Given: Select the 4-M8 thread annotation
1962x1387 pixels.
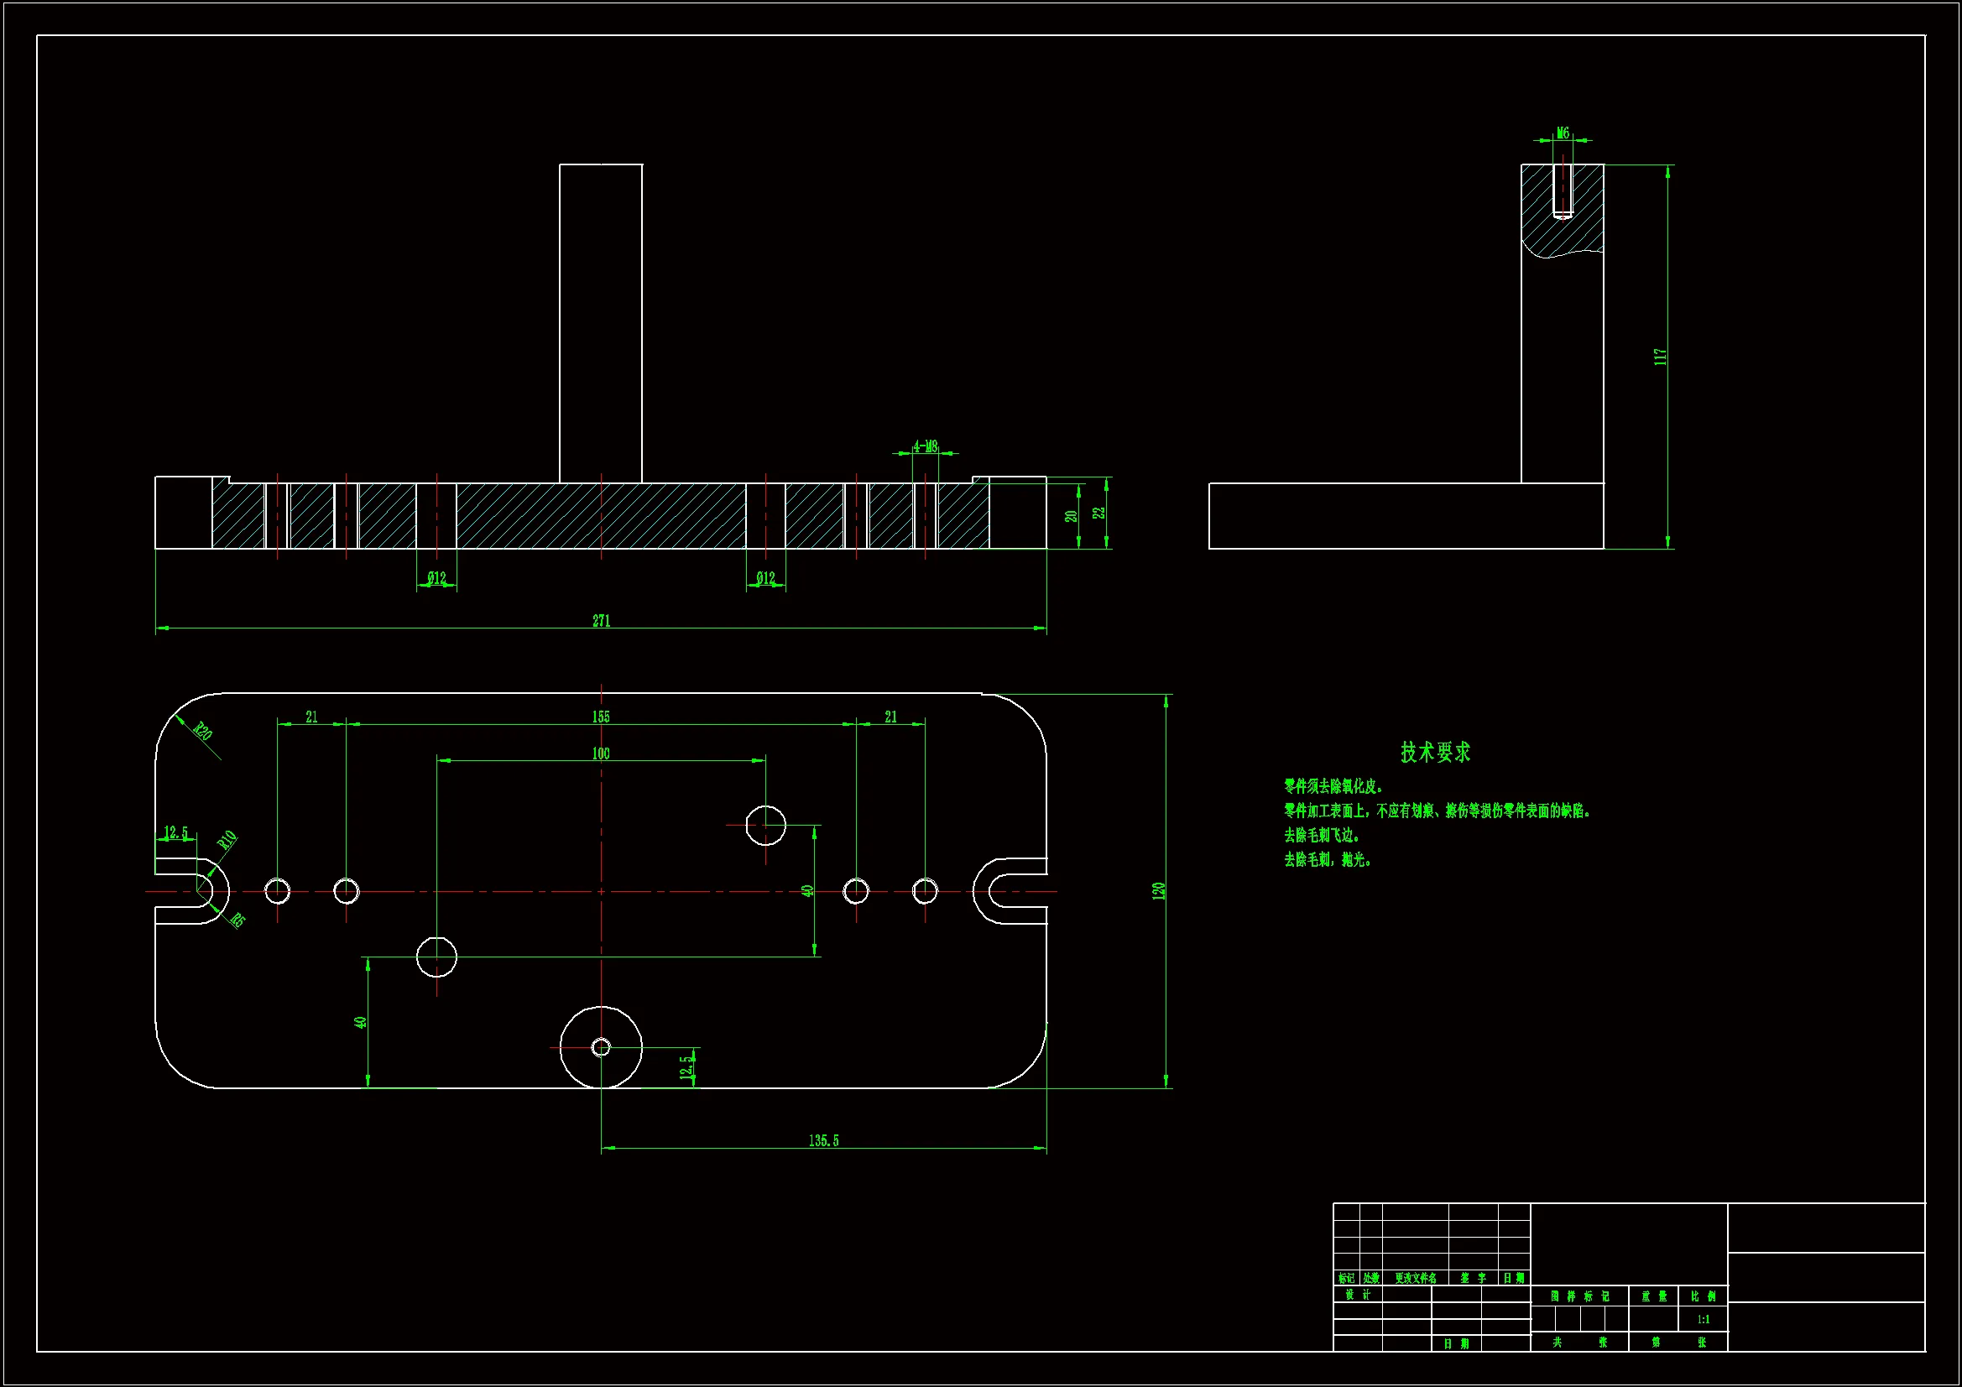Looking at the screenshot, I should pos(925,446).
